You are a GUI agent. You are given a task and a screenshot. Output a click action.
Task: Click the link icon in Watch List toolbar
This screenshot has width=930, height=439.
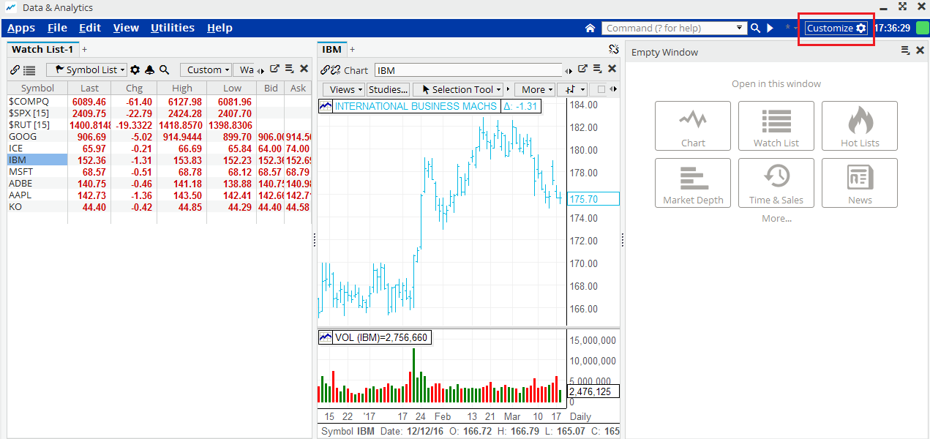tap(15, 70)
